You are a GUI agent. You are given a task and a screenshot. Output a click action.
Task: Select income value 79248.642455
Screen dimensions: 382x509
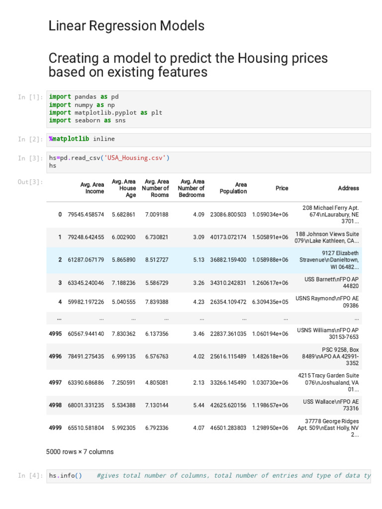click(86, 237)
